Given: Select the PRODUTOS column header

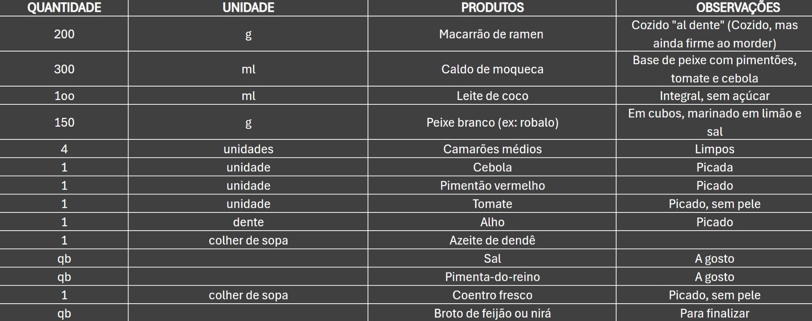Looking at the screenshot, I should (x=492, y=8).
